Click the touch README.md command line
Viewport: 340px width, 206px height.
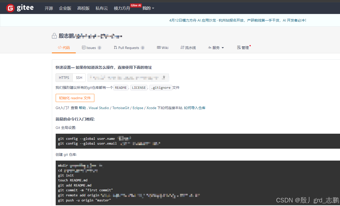click(x=73, y=180)
